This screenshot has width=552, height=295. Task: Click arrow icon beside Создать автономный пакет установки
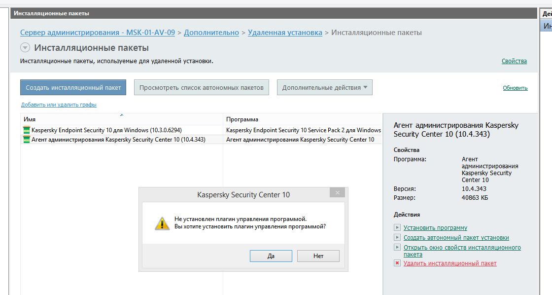tap(397, 237)
